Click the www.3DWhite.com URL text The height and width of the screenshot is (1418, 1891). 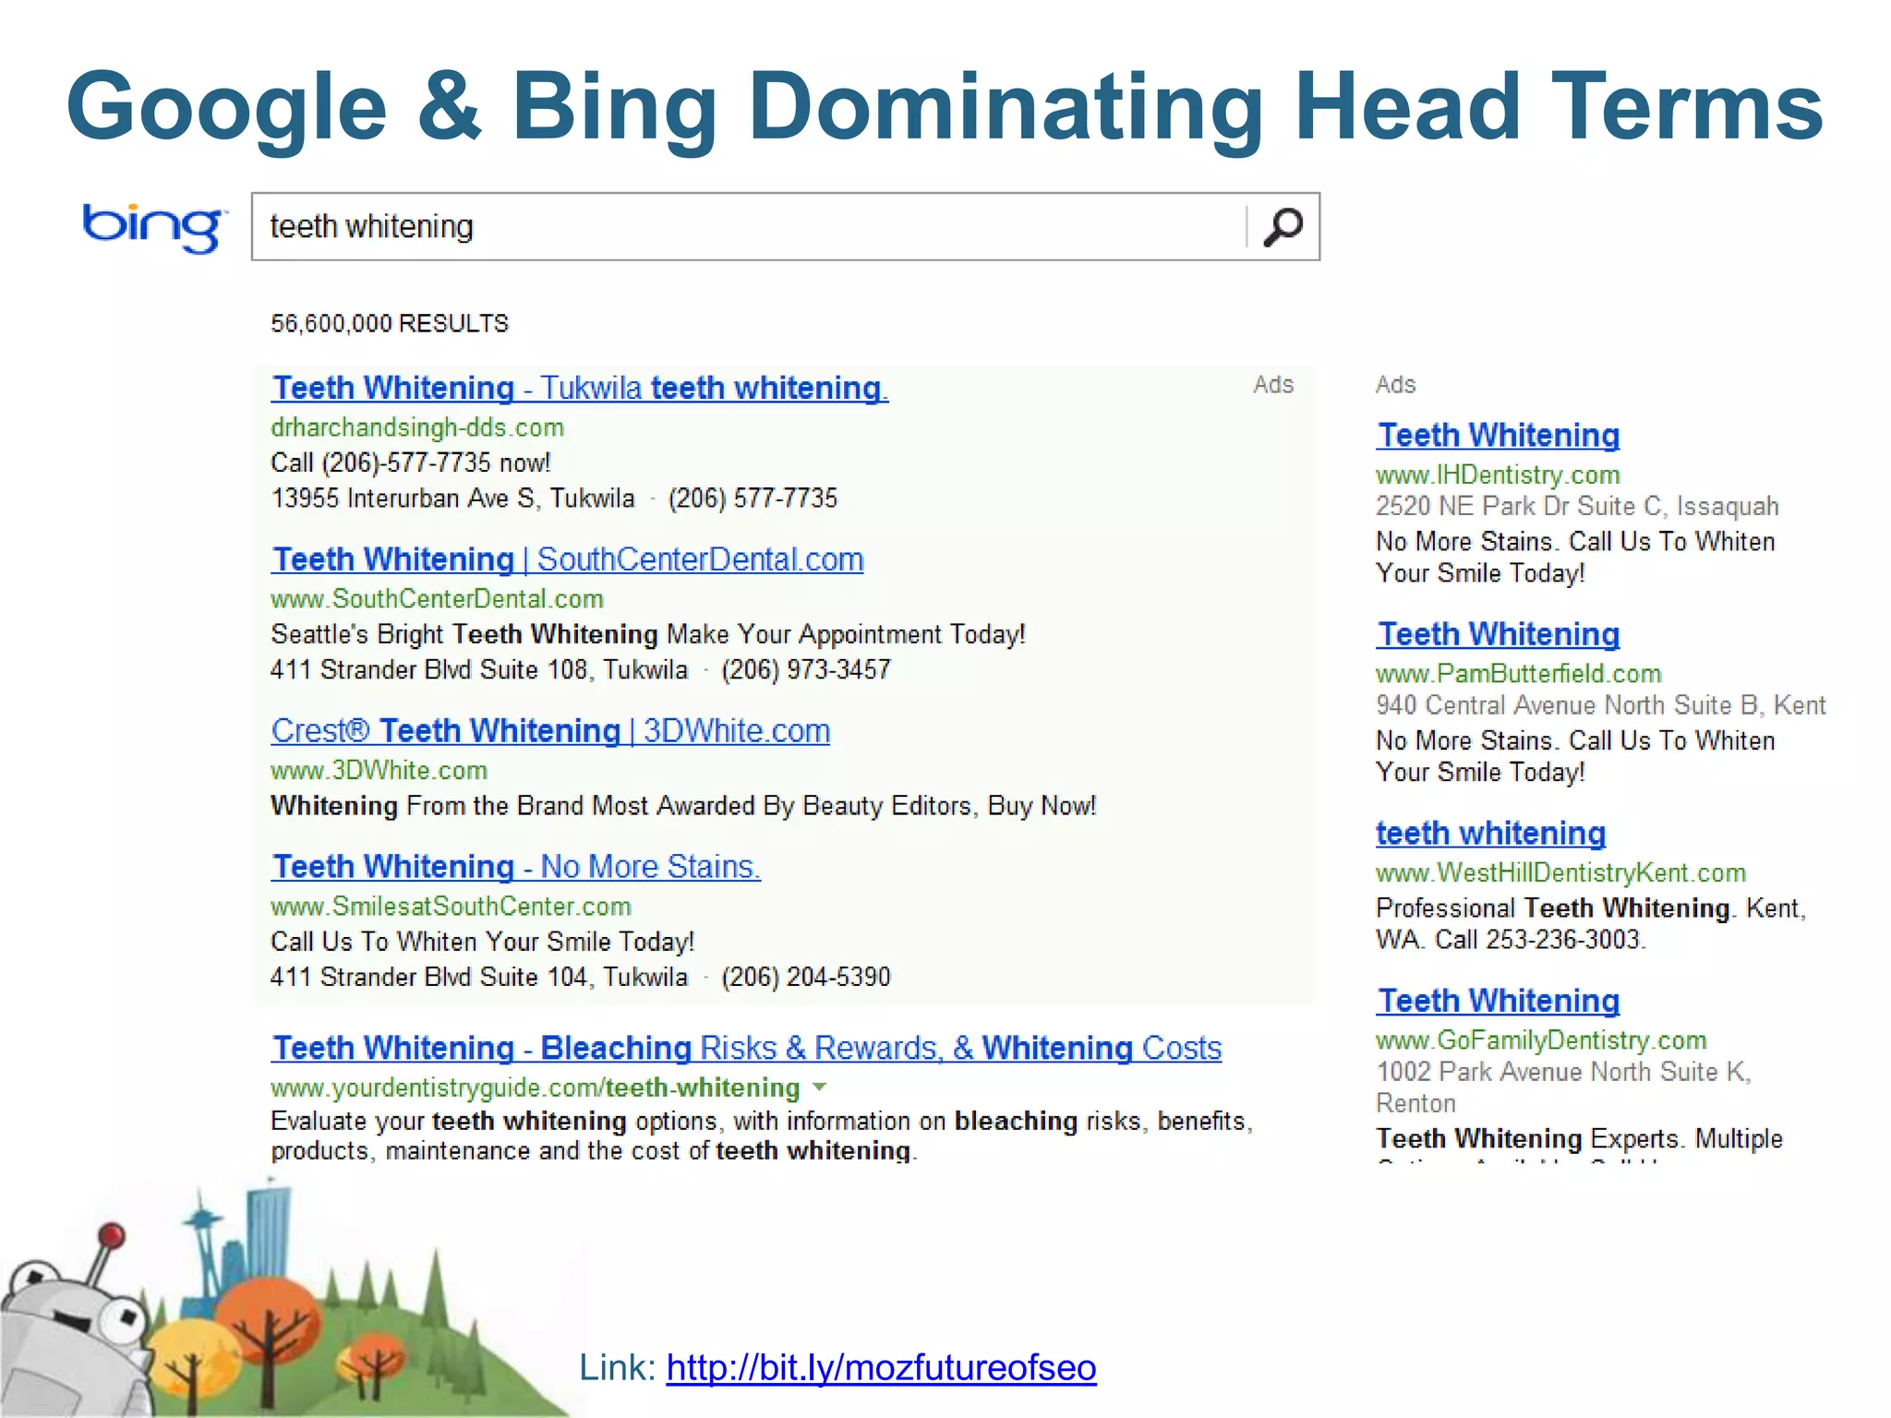(x=379, y=771)
